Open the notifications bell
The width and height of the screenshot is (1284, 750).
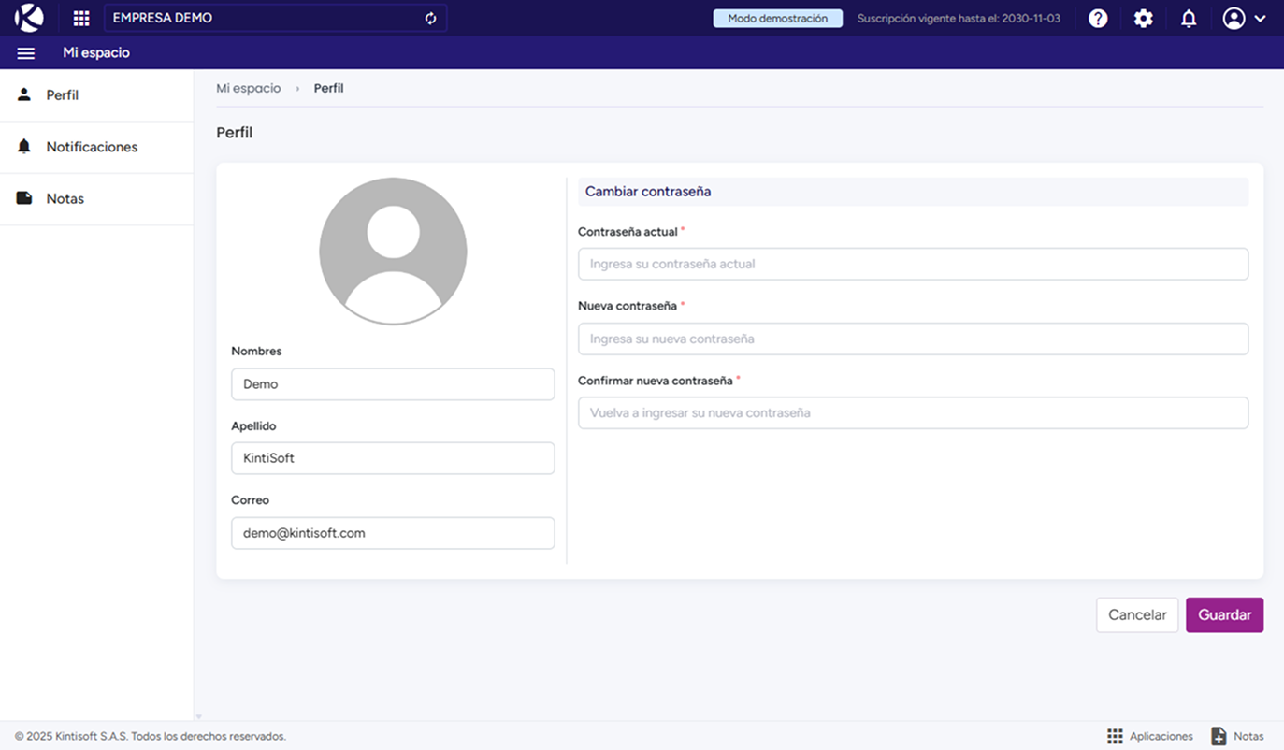click(x=1188, y=18)
